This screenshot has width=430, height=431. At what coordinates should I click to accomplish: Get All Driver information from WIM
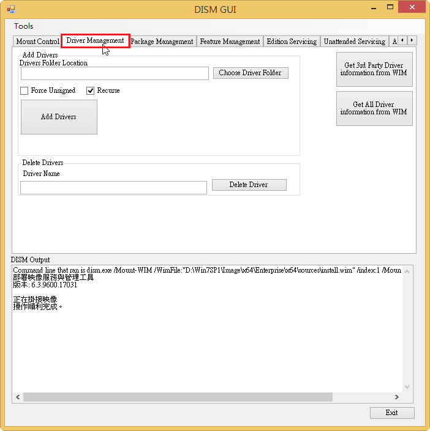(374, 108)
